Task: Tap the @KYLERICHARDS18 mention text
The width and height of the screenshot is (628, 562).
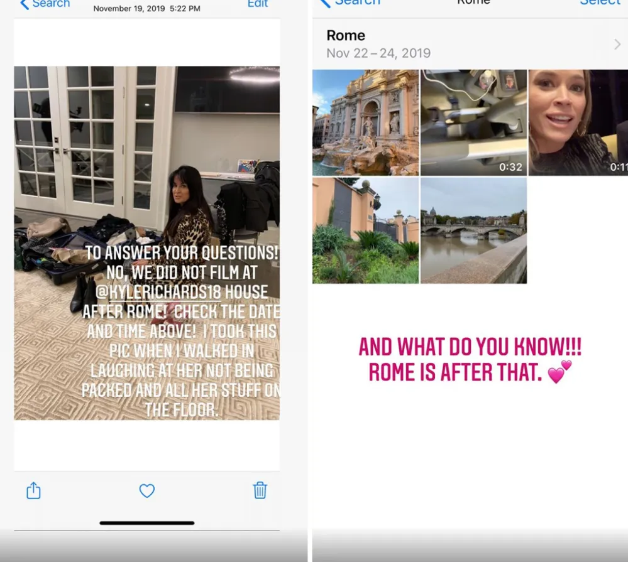Action: pyautogui.click(x=181, y=292)
